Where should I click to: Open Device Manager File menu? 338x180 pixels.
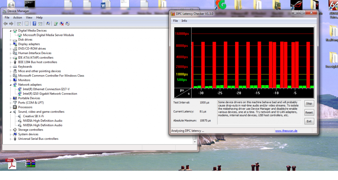(7, 17)
